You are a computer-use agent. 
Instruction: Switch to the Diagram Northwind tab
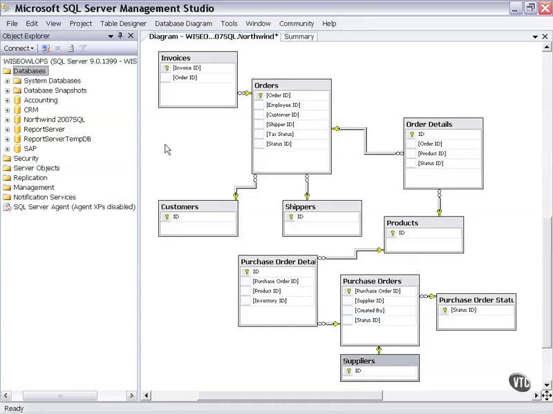[x=213, y=37]
